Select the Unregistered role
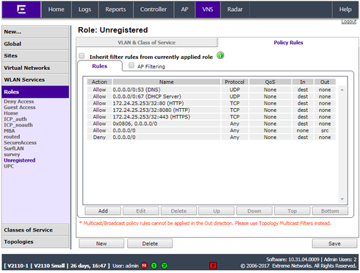360x273 pixels. 20,160
